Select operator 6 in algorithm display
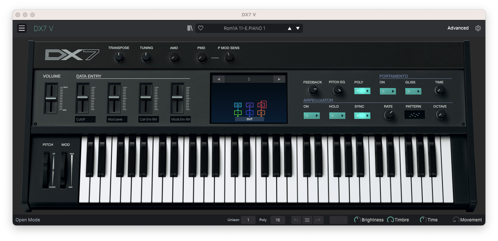The image size is (498, 241). pyautogui.click(x=261, y=105)
